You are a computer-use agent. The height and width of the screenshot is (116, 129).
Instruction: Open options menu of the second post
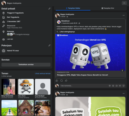[124, 93]
